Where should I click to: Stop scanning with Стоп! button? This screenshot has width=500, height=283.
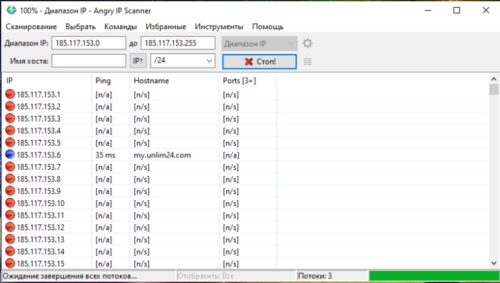[x=259, y=62]
